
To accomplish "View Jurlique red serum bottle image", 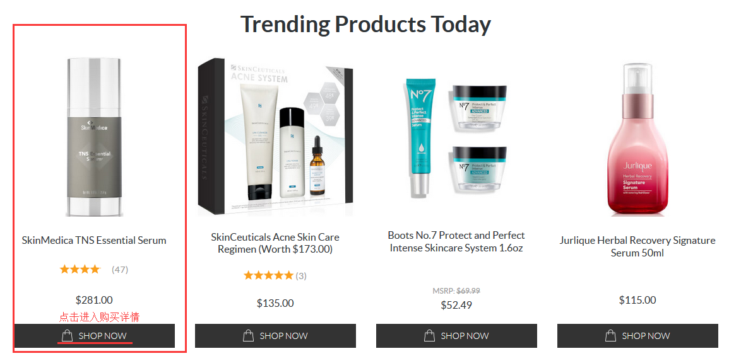I will click(x=637, y=139).
